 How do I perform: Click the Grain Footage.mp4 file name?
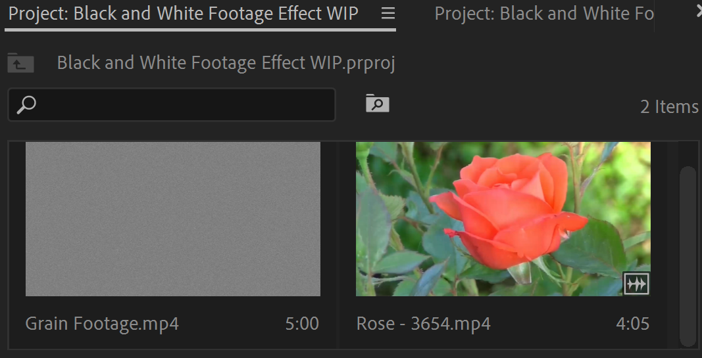click(x=102, y=324)
